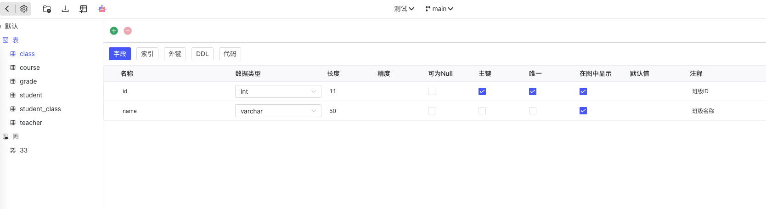Viewport: 766px width, 209px height.
Task: Click the download/import icon in toolbar
Action: [x=65, y=9]
